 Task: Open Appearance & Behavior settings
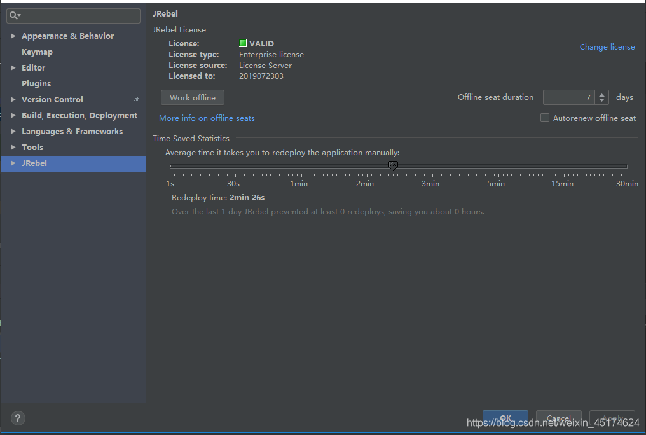pyautogui.click(x=67, y=36)
